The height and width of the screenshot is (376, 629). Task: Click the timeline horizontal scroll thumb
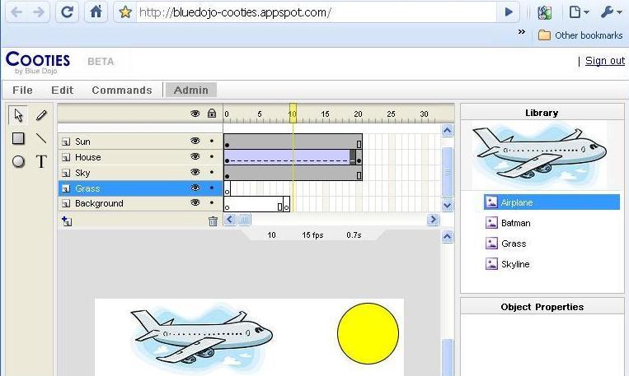245,220
